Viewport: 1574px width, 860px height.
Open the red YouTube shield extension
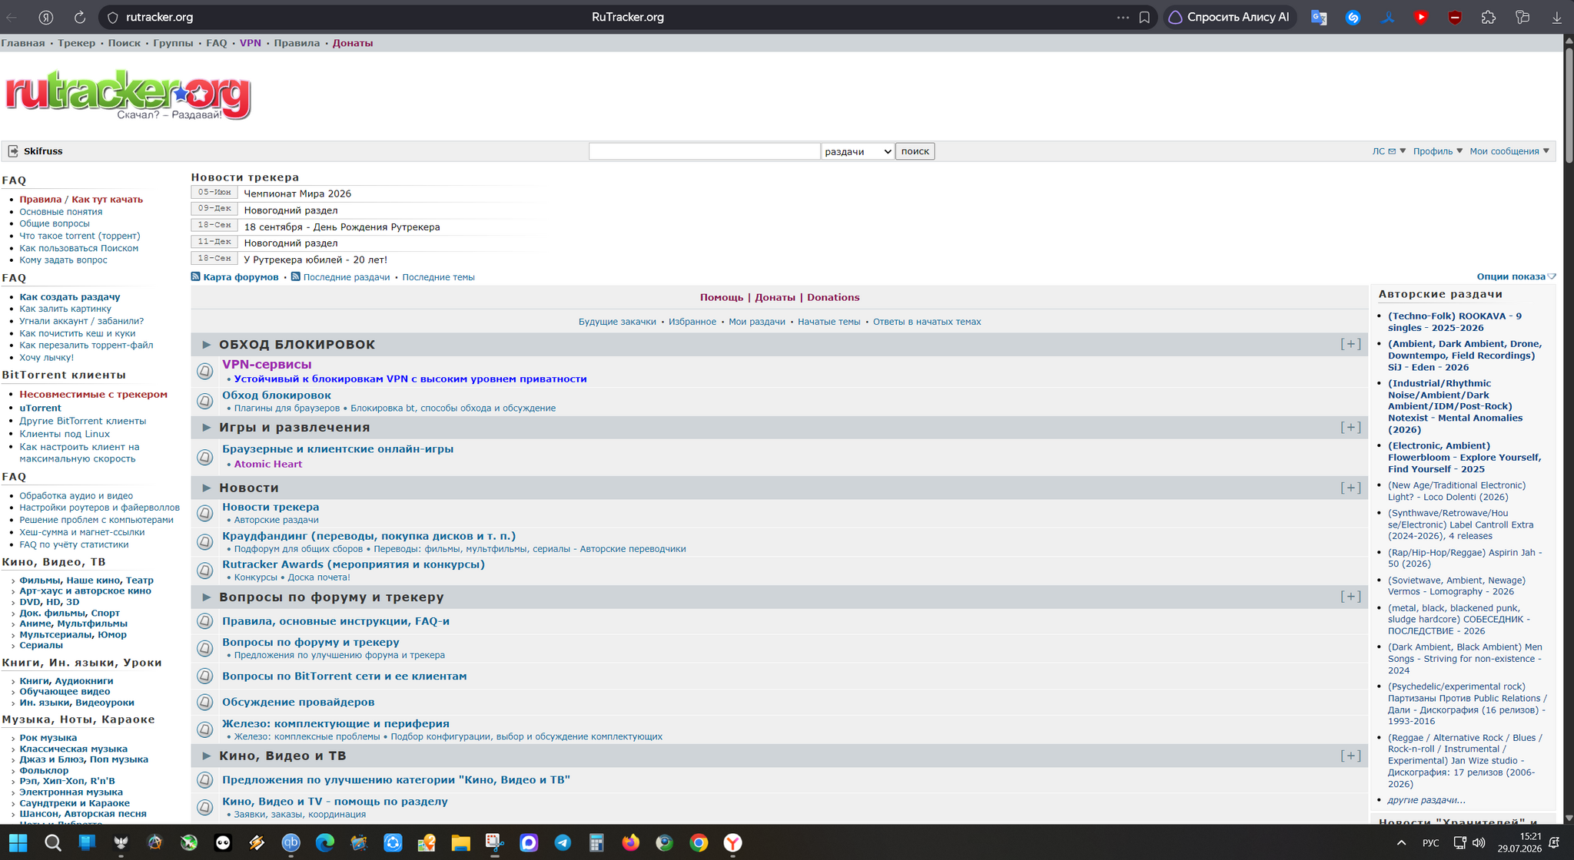(x=1421, y=17)
